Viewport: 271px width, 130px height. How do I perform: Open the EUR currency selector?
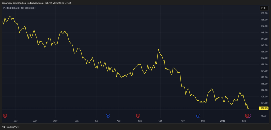pos(264,8)
